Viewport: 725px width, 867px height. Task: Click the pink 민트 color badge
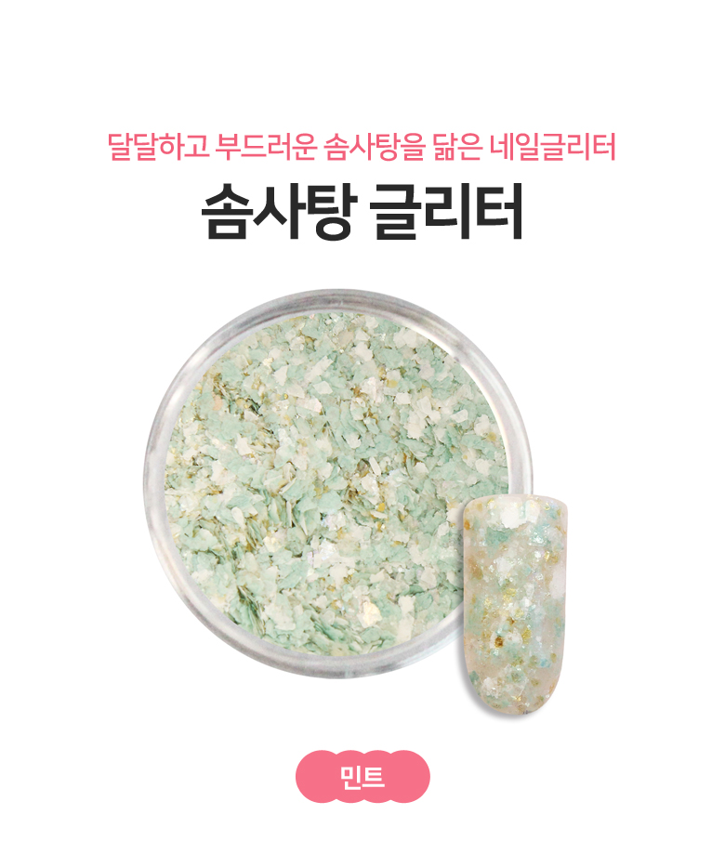[362, 777]
